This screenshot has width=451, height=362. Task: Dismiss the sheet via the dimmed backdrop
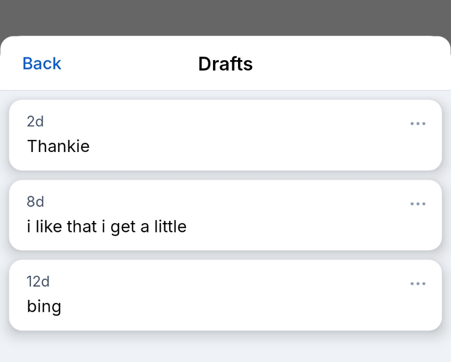[x=225, y=17]
